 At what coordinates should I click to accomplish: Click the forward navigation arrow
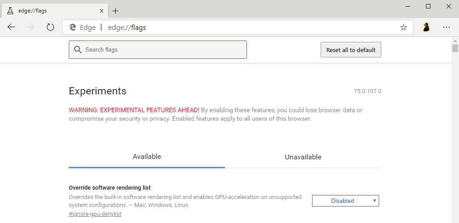[31, 27]
